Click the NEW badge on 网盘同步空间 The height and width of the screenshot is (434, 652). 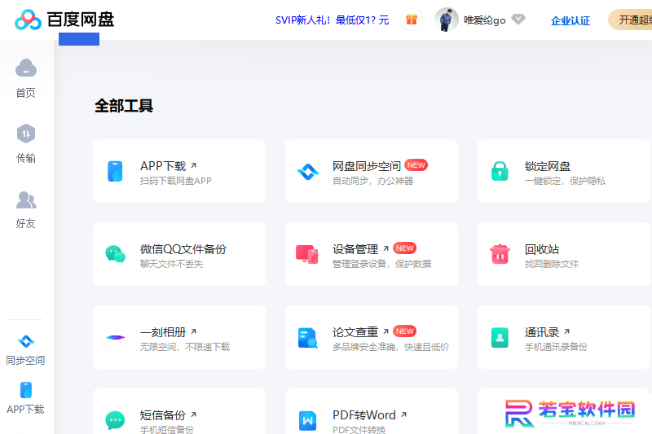[x=416, y=164]
